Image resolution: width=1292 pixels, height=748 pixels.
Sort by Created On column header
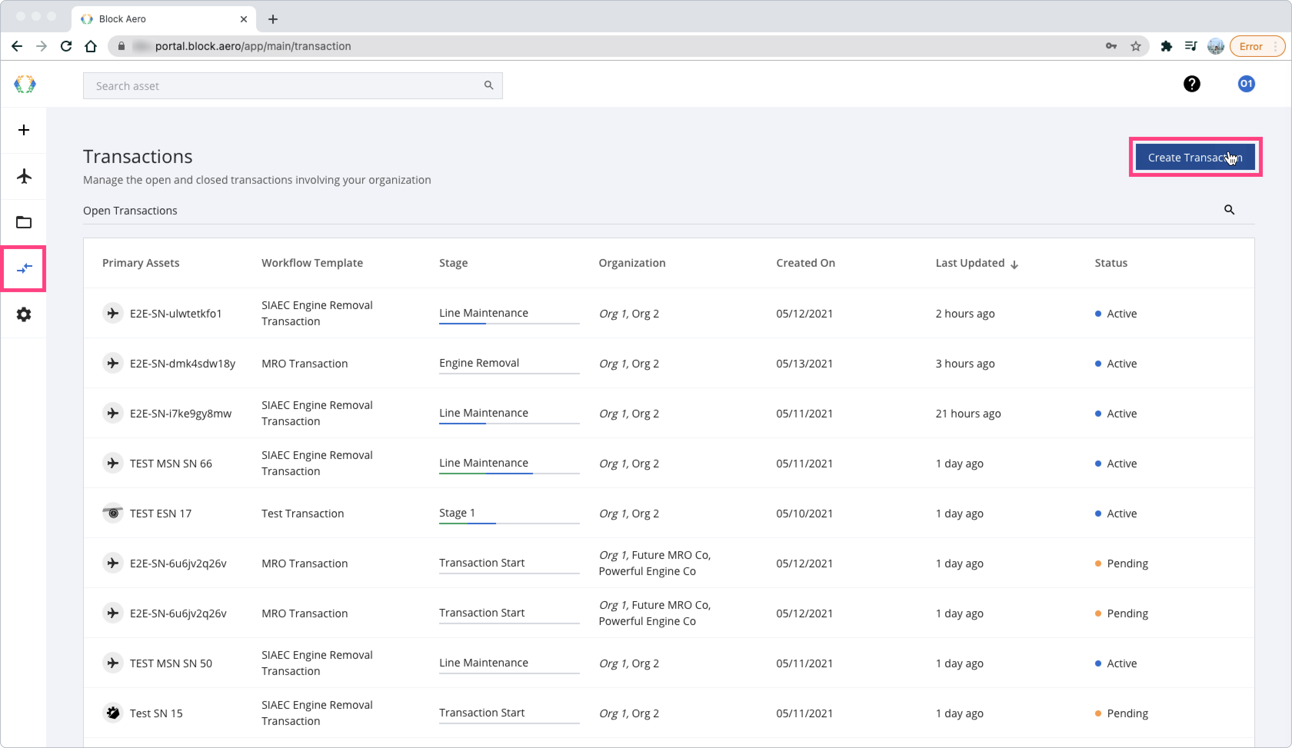pyautogui.click(x=805, y=263)
